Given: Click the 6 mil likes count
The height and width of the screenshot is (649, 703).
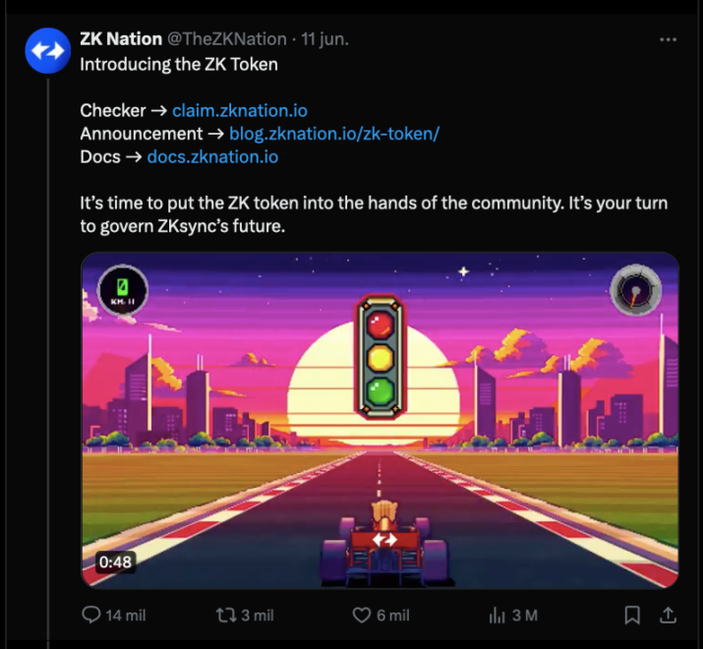Looking at the screenshot, I should (392, 616).
